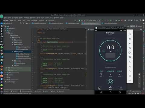Select SquareImageView class in project tree
The image size is (145, 108).
[23, 47]
